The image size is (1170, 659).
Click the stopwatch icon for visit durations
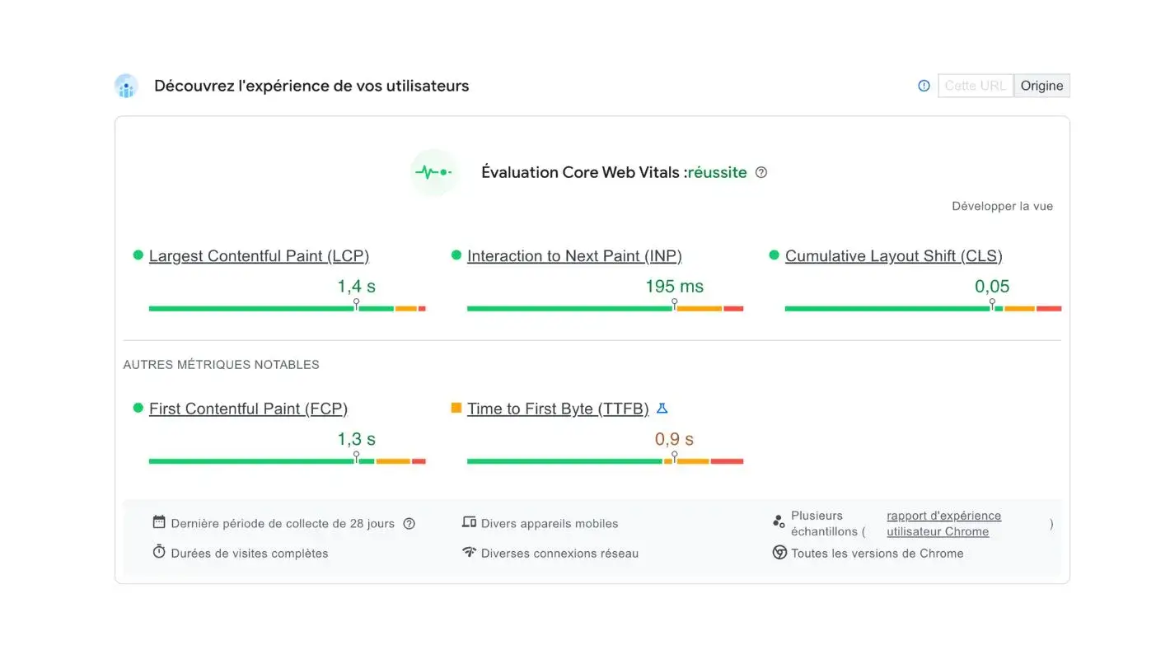point(159,552)
